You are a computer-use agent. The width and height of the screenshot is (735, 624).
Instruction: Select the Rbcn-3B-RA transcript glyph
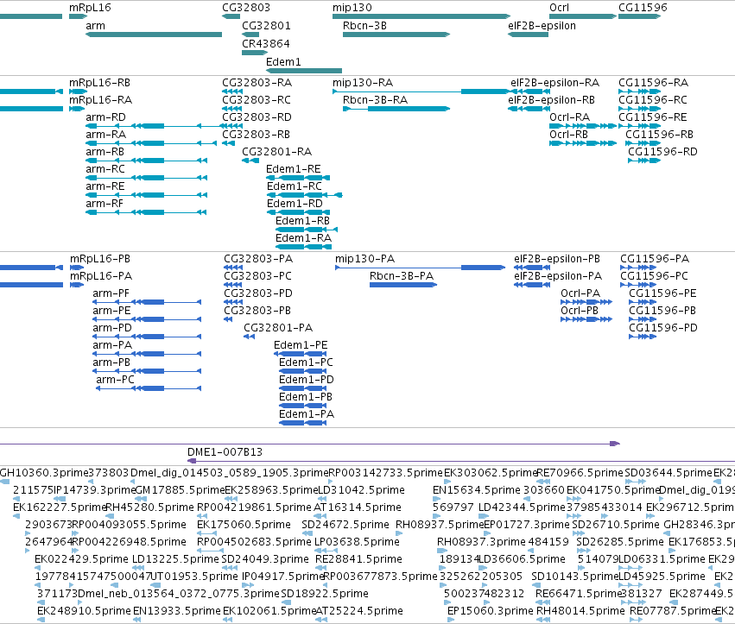(x=396, y=109)
